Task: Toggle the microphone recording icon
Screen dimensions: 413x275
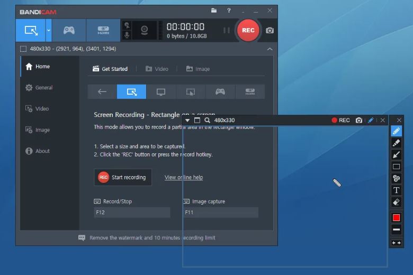Action: click(127, 35)
